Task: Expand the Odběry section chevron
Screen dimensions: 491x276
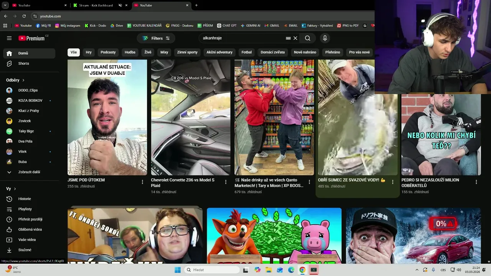Action: pos(23,80)
